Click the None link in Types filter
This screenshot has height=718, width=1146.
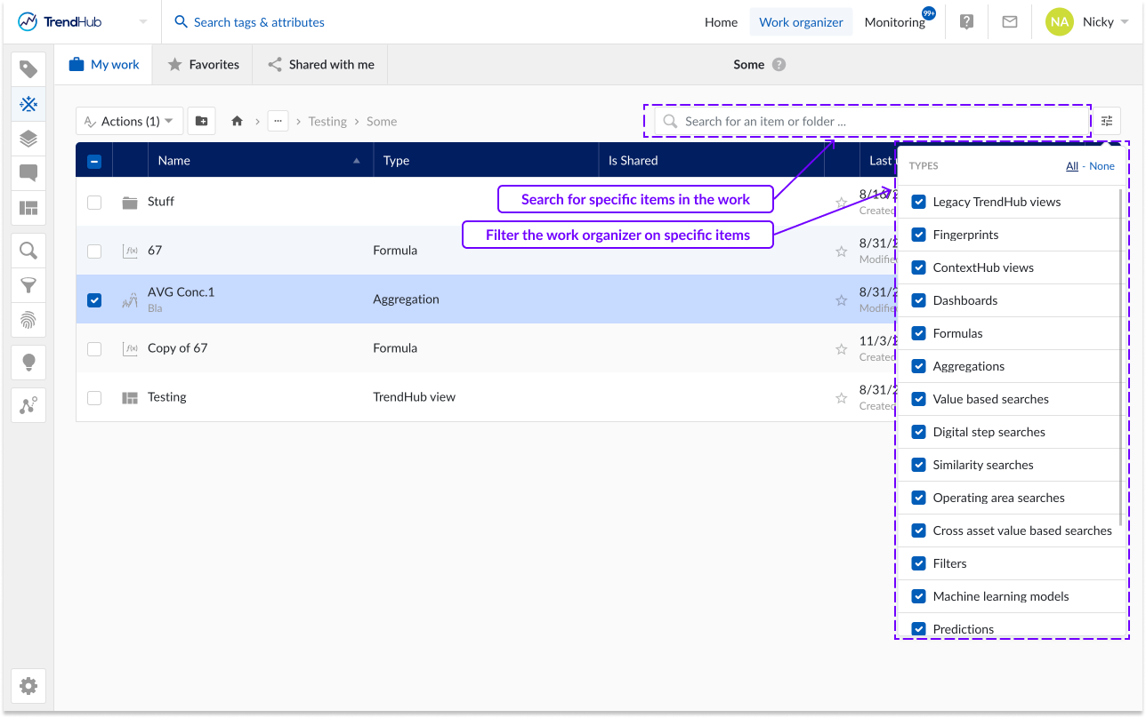click(x=1102, y=166)
